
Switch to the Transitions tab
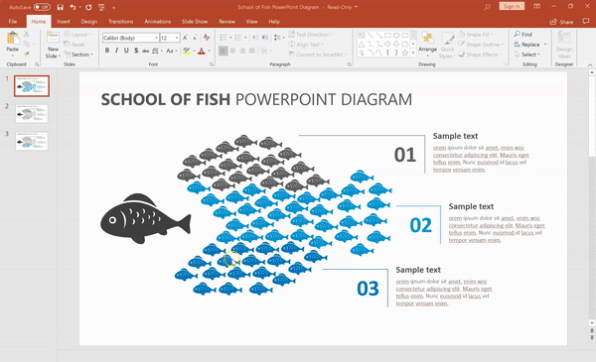121,22
